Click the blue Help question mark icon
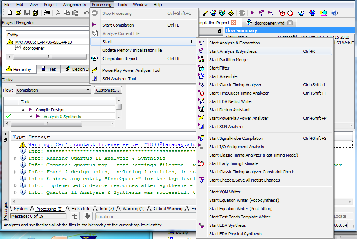 335,13
